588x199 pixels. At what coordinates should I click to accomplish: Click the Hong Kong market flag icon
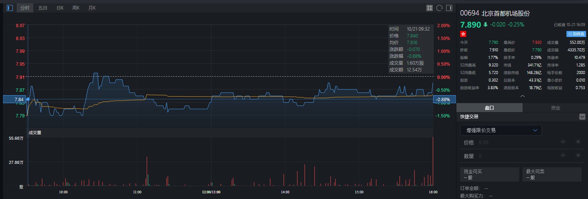tap(463, 34)
